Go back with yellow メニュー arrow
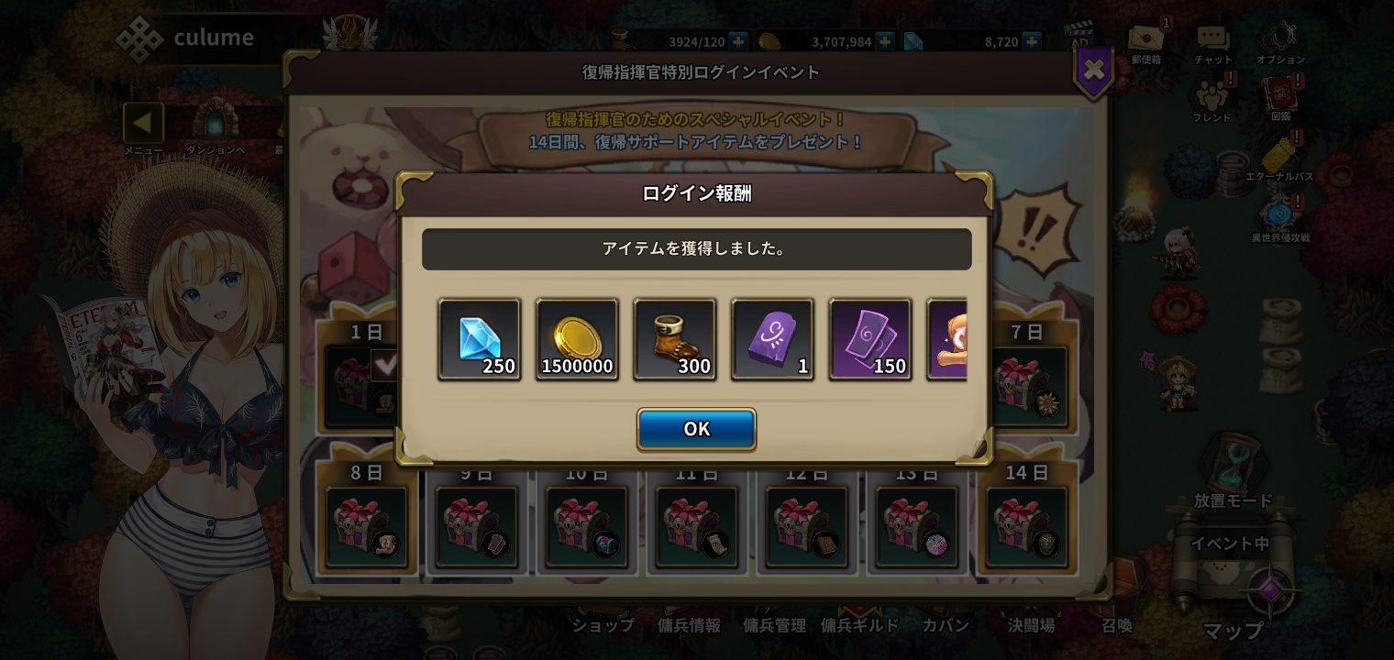The height and width of the screenshot is (660, 1394). point(143,123)
